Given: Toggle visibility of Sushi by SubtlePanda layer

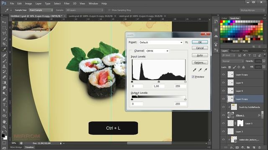Looking at the screenshot, I should pos(223,107).
